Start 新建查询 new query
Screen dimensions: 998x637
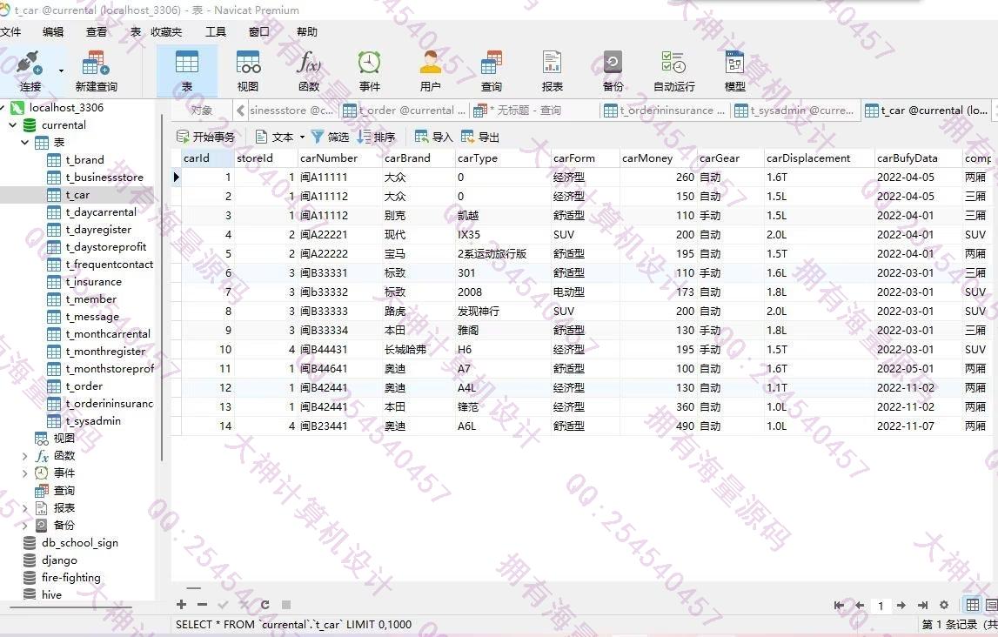(x=96, y=71)
